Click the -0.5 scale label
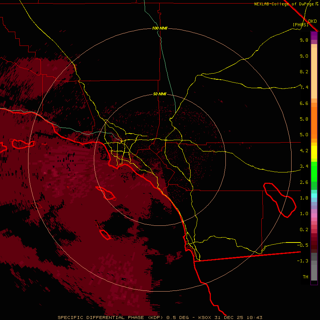The height and width of the screenshot is (320, 320). pyautogui.click(x=303, y=245)
